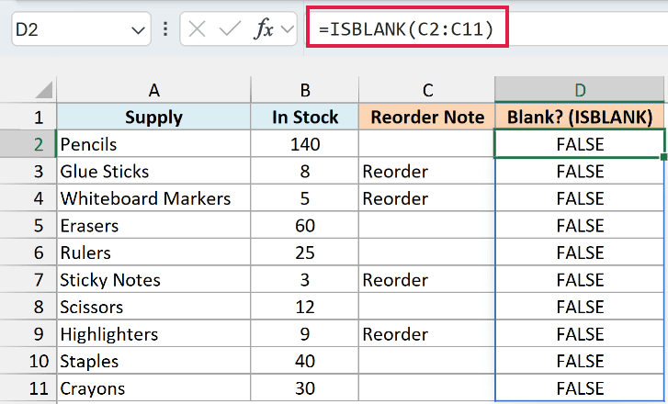Screen dimensions: 668x404
Task: Select Reorder note in Sticky Notes row
Action: 427,280
